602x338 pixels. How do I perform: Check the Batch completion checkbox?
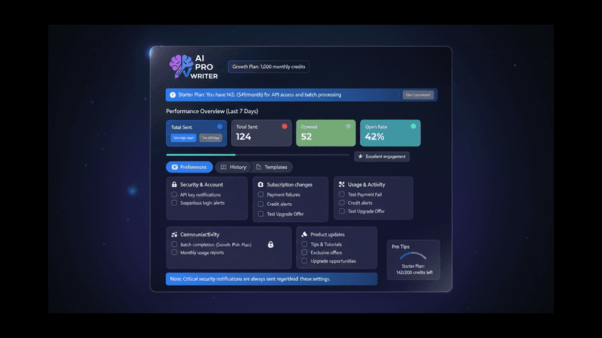point(174,244)
